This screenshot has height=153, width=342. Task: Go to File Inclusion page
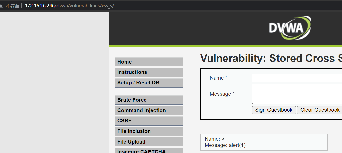149,131
